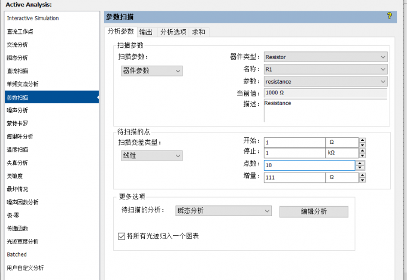Switch to the 分析参数 tab
This screenshot has width=407, height=280.
click(121, 32)
